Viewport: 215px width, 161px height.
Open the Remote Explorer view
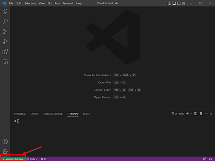[x=5, y=62]
